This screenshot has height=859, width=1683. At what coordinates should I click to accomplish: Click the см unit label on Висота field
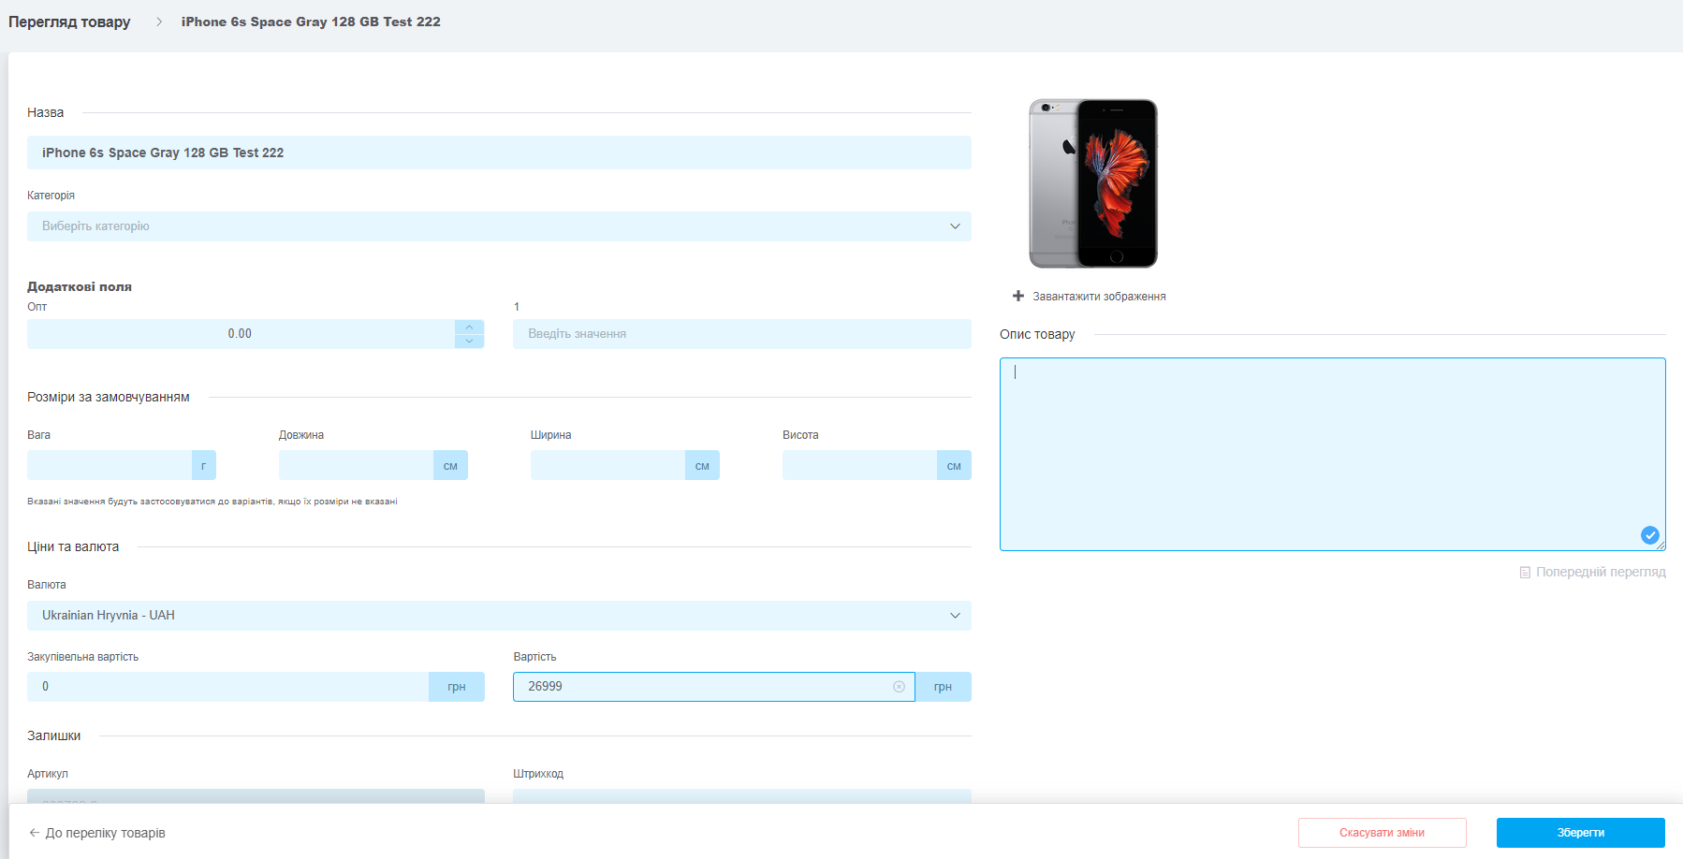(954, 465)
